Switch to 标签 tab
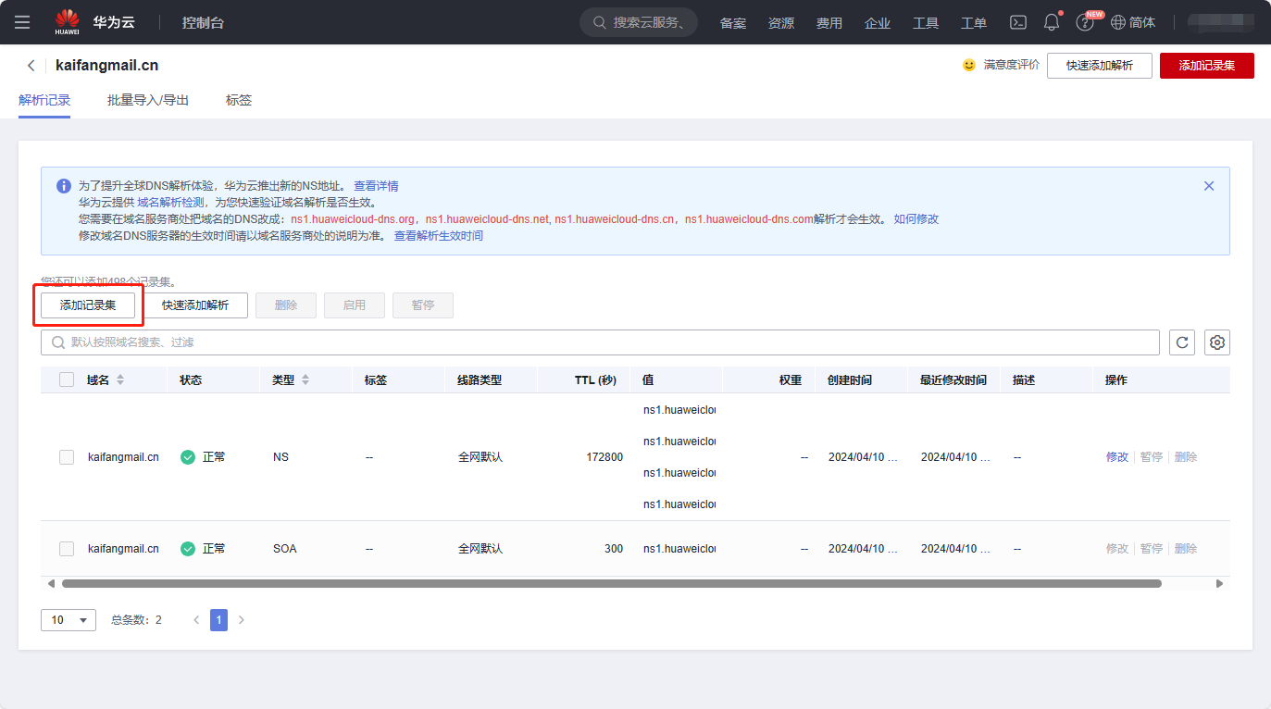The width and height of the screenshot is (1271, 709). (x=239, y=100)
